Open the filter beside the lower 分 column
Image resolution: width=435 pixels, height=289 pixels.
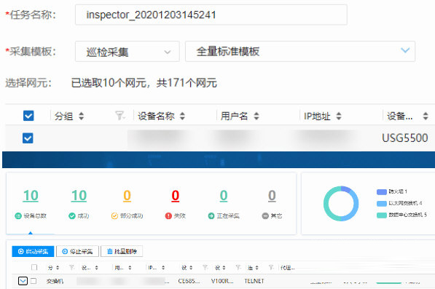pyautogui.click(x=71, y=267)
